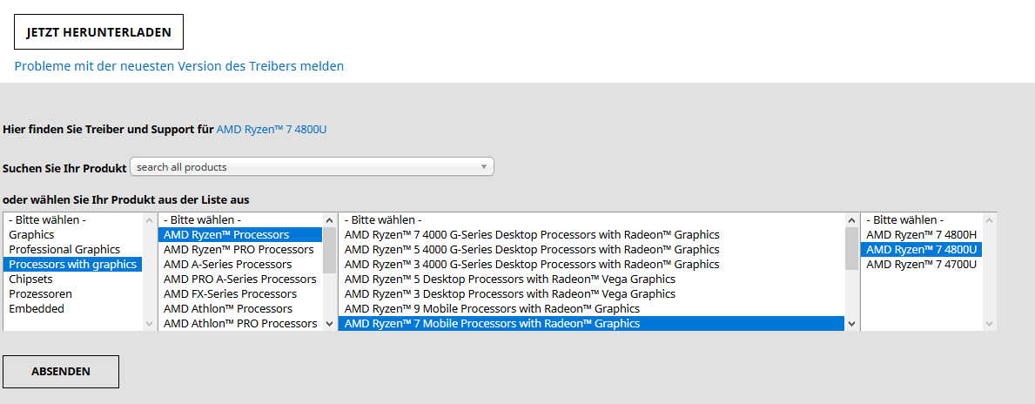Select '- Bitte wählen -' in the third list

(591, 219)
